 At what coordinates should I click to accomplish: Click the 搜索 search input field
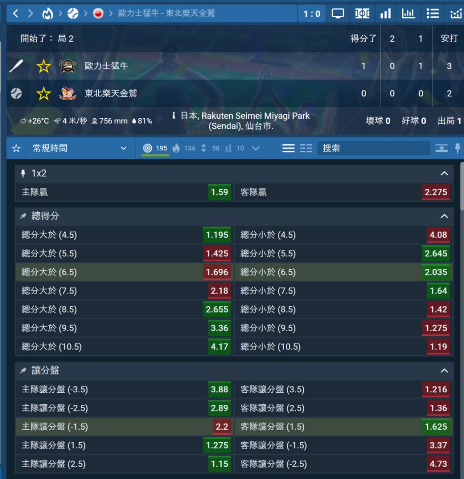(373, 148)
